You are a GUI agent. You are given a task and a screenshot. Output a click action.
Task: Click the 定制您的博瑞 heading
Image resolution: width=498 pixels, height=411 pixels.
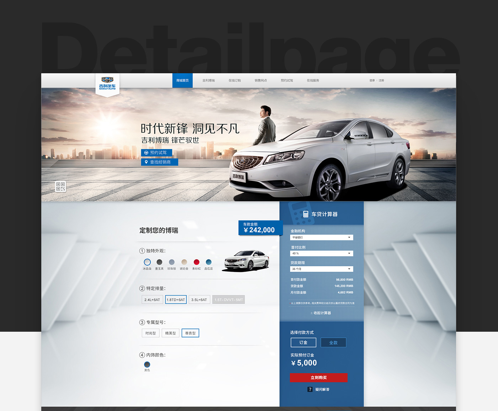pos(159,230)
